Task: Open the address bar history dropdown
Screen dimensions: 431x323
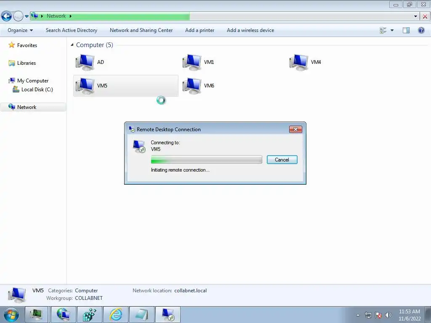Action: point(415,16)
